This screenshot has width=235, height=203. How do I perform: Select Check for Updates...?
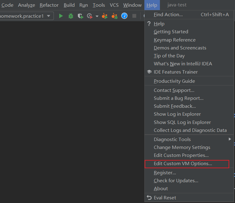coord(189,181)
